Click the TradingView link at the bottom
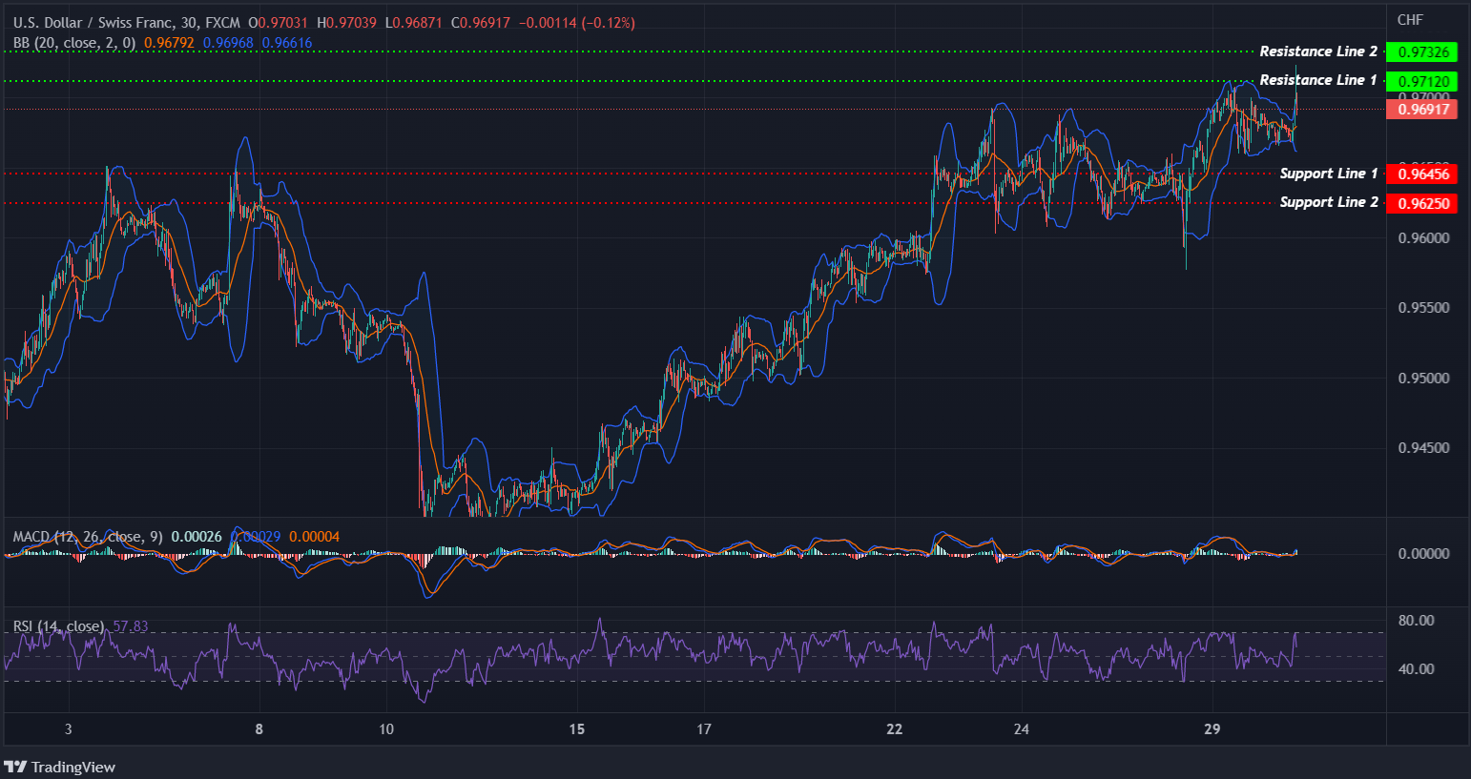1471x779 pixels. coord(72,767)
